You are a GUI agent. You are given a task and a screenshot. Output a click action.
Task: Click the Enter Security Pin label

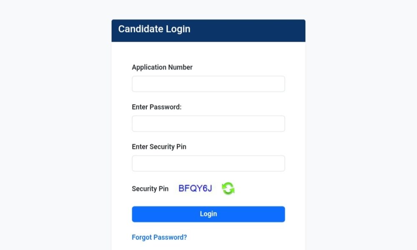click(159, 147)
